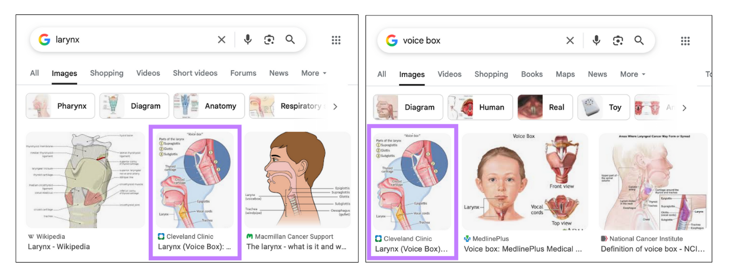Open Cleveland Clinic image in larynx results
The image size is (731, 277).
(195, 180)
